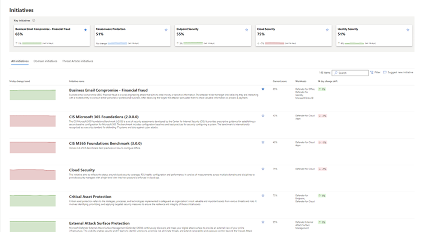Click trend chart for CIS M365 Foundations Benchmark
The width and height of the screenshot is (423, 232).
click(32, 147)
